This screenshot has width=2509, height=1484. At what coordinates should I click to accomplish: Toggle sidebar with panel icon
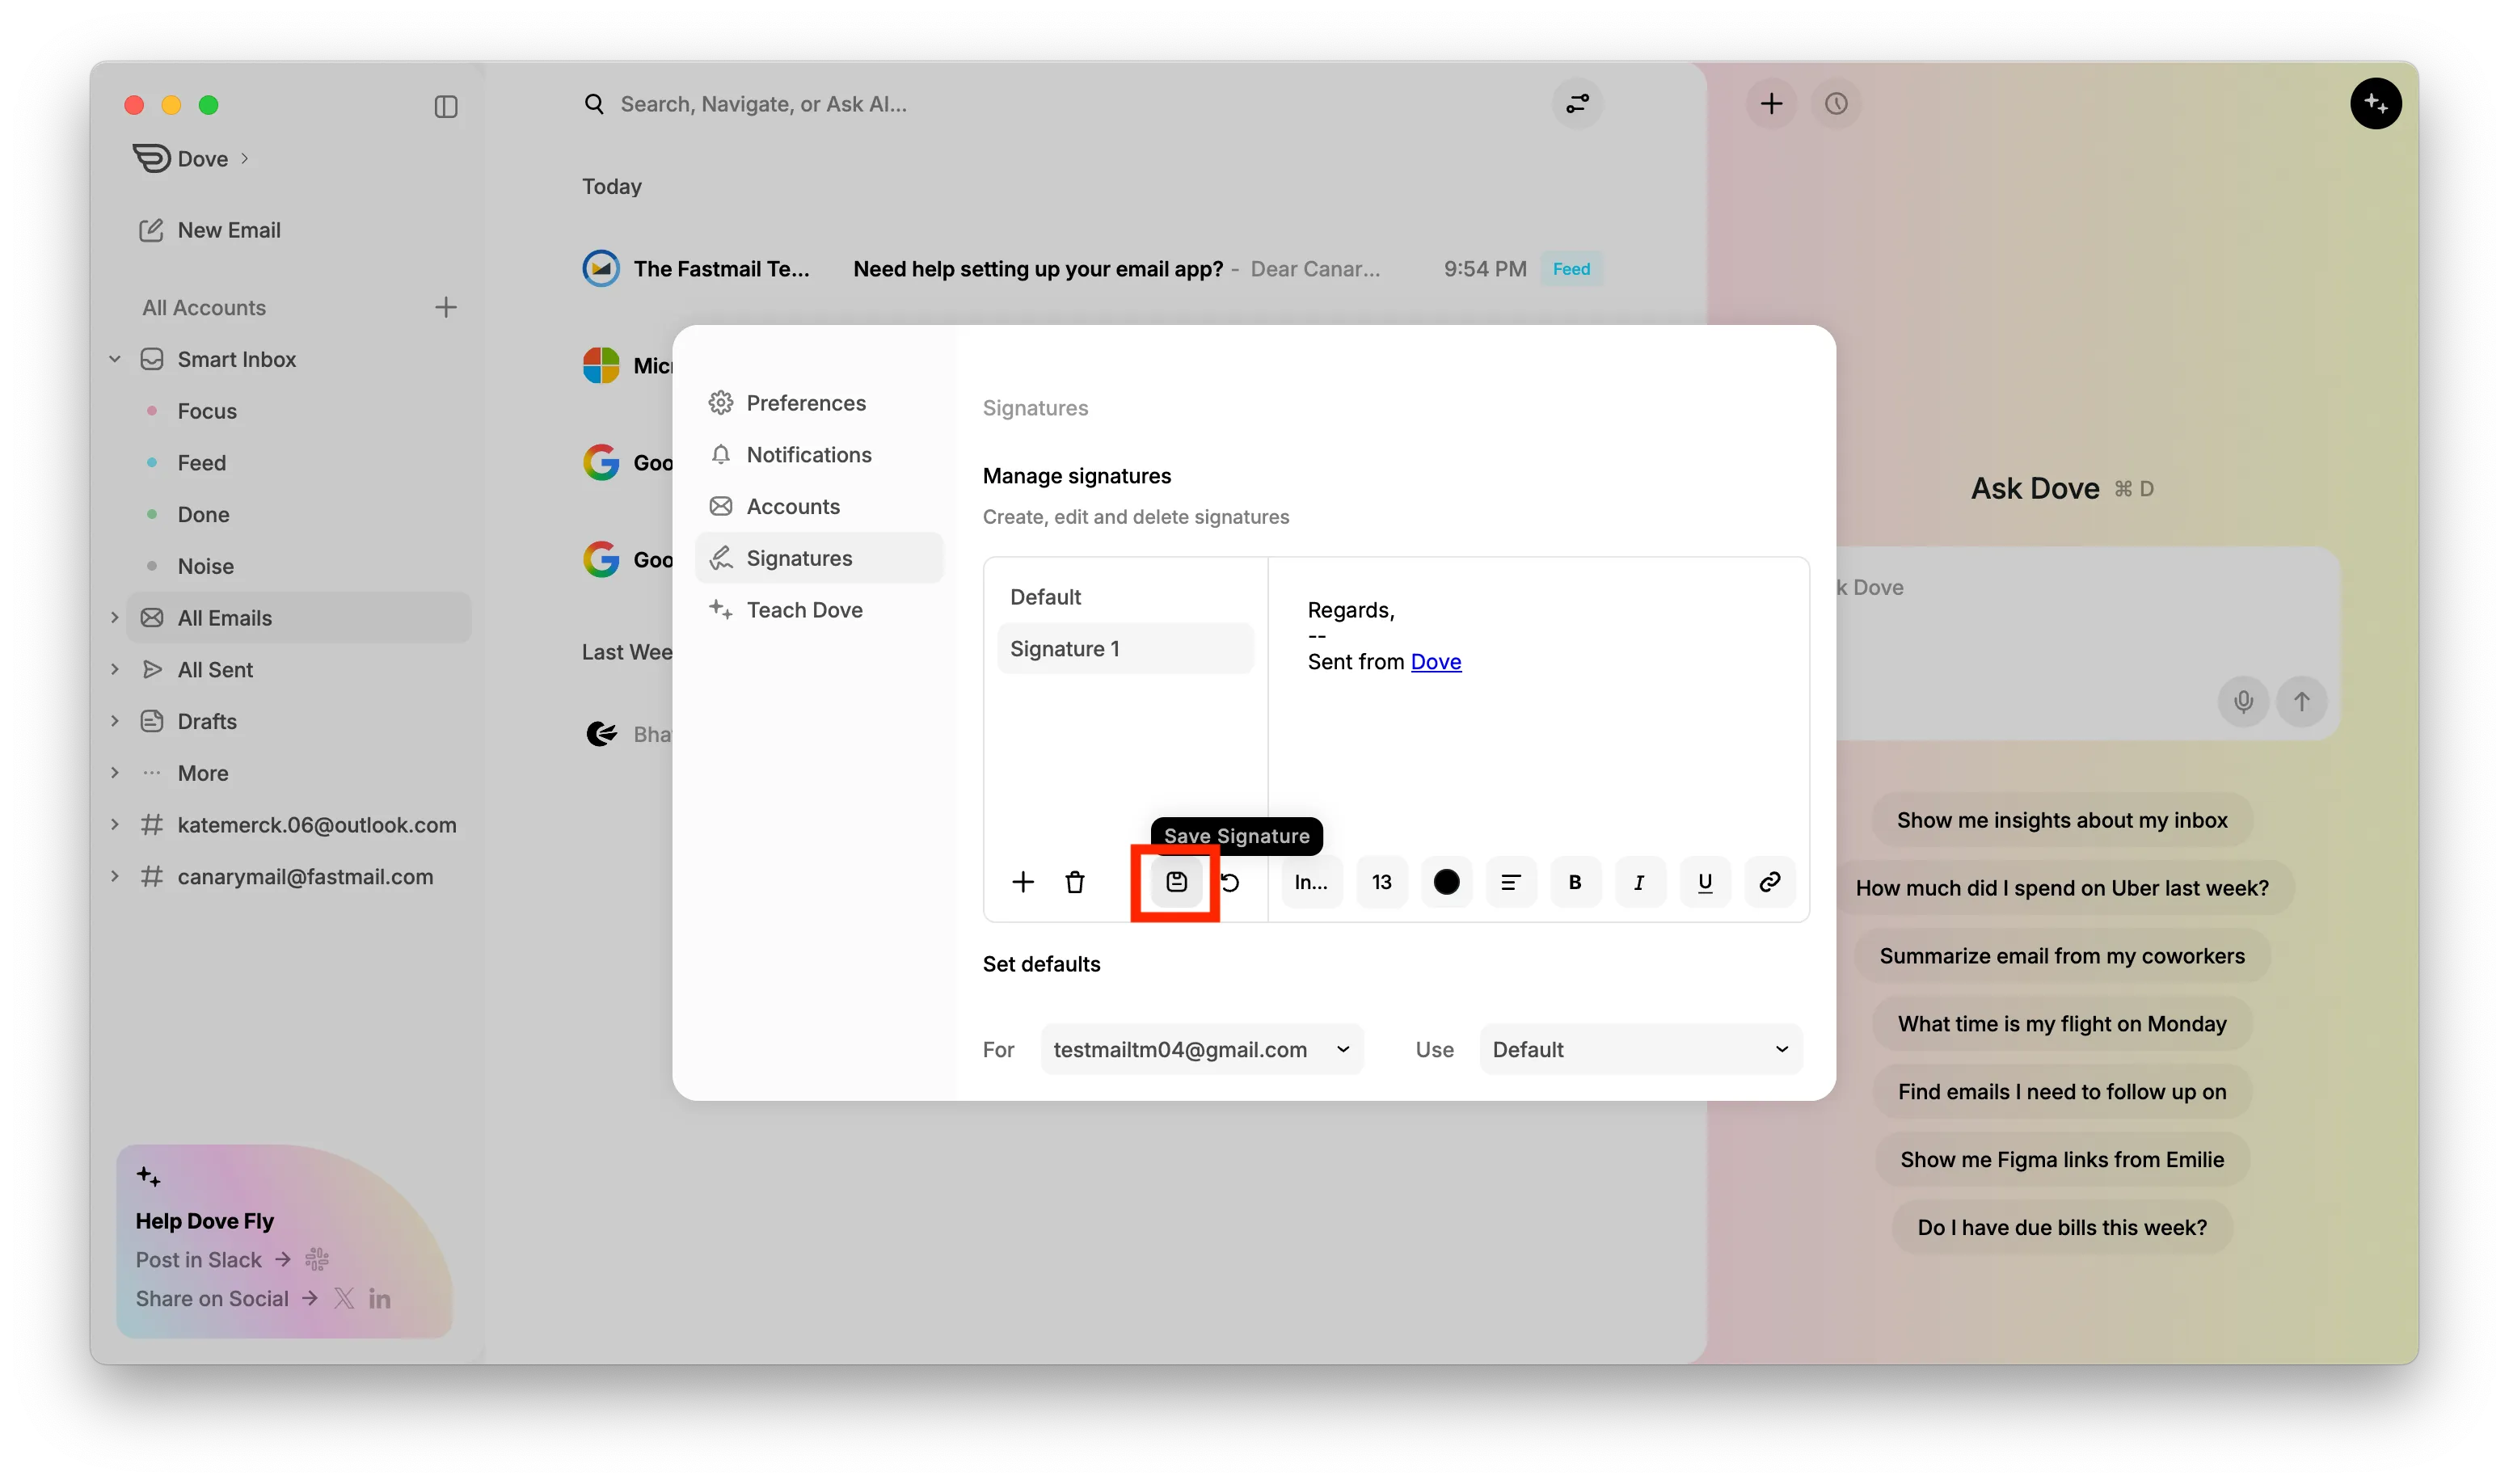446,106
